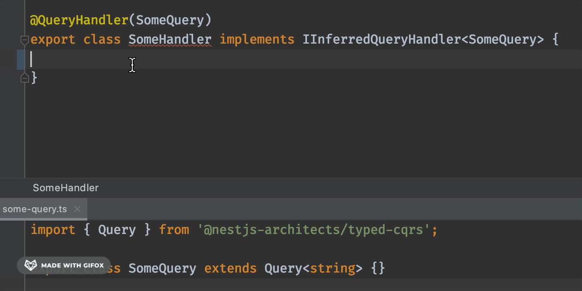This screenshot has height=291, width=582.
Task: Click the implements keyword
Action: (x=257, y=40)
